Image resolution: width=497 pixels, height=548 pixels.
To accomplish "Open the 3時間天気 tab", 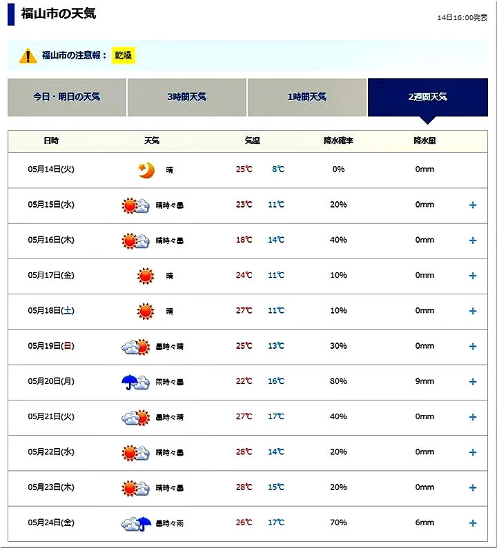I will [x=186, y=97].
